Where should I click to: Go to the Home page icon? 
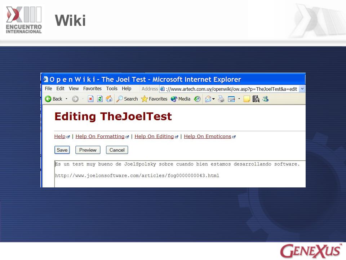tap(109, 99)
